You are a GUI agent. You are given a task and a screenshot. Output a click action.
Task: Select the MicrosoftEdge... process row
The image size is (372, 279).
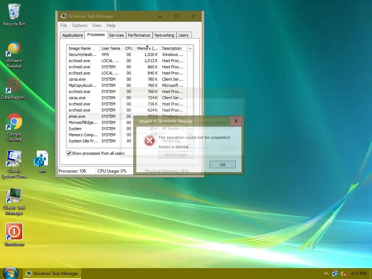127,122
